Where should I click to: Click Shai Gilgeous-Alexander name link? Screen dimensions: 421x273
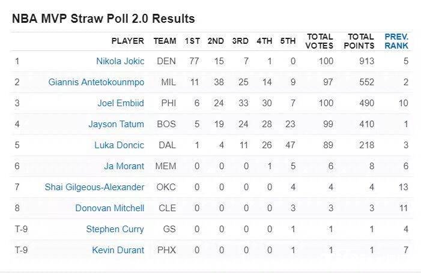pyautogui.click(x=94, y=187)
